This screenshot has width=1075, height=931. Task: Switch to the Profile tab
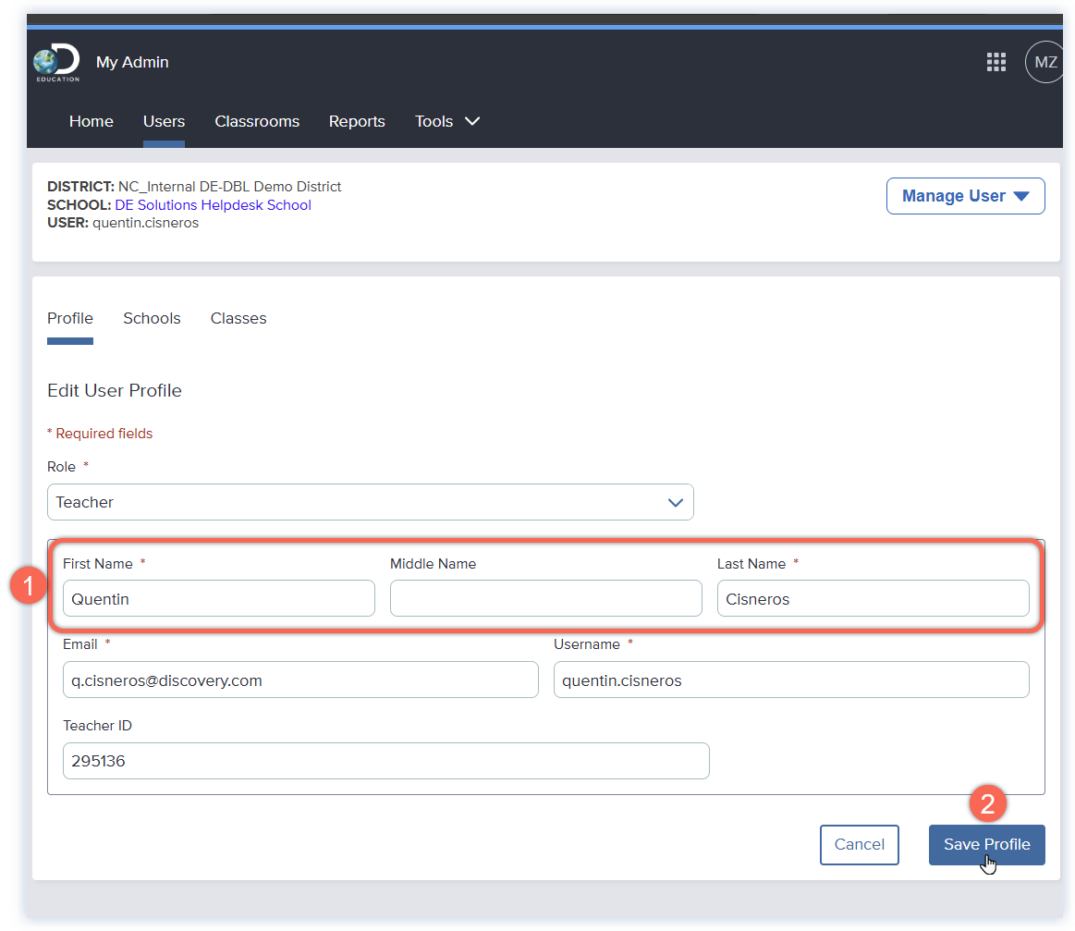pos(70,318)
